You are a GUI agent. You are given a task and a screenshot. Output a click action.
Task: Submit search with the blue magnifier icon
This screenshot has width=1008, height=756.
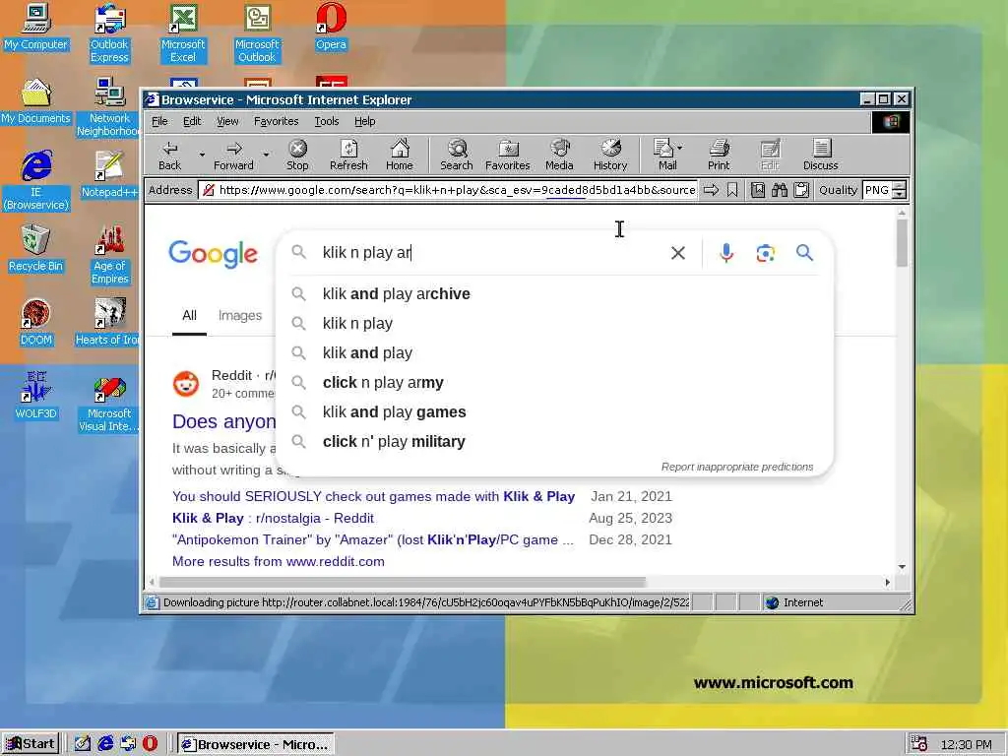tap(804, 253)
